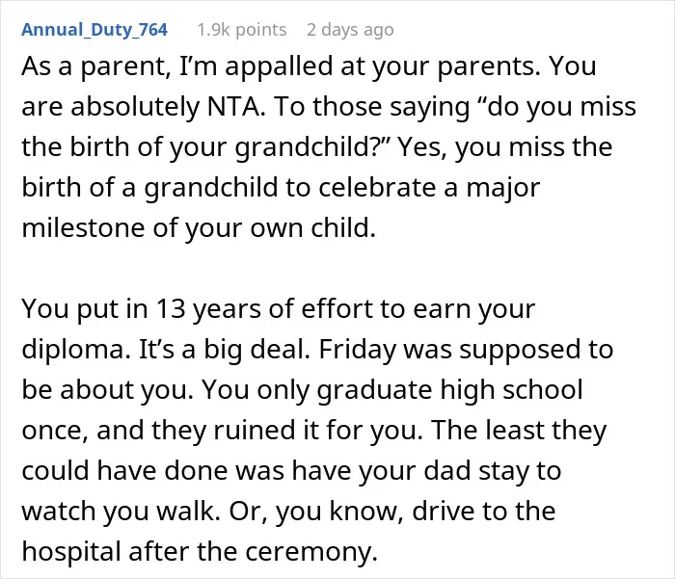Click the word "NTA" in the comment
The height and width of the screenshot is (579, 675).
tap(235, 106)
